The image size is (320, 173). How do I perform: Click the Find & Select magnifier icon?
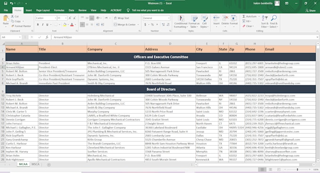(274, 18)
